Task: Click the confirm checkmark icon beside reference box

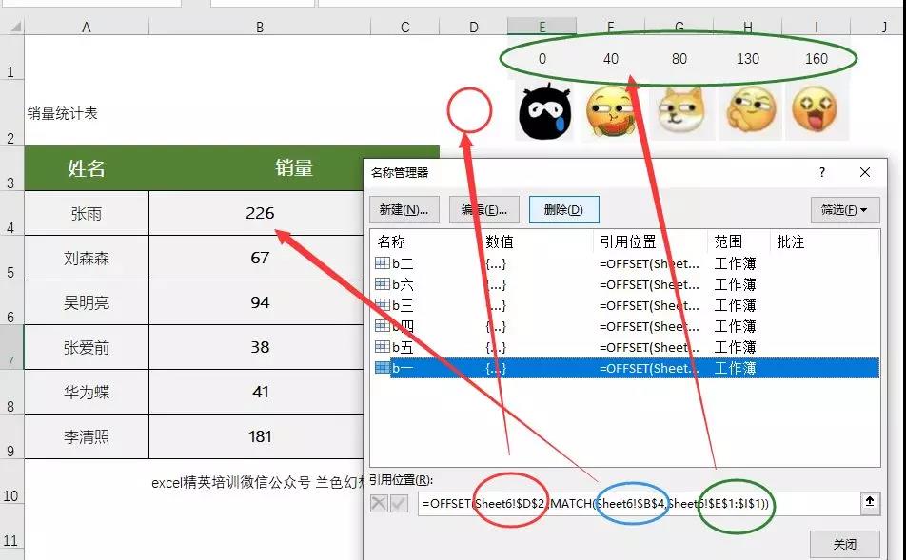Action: [399, 503]
